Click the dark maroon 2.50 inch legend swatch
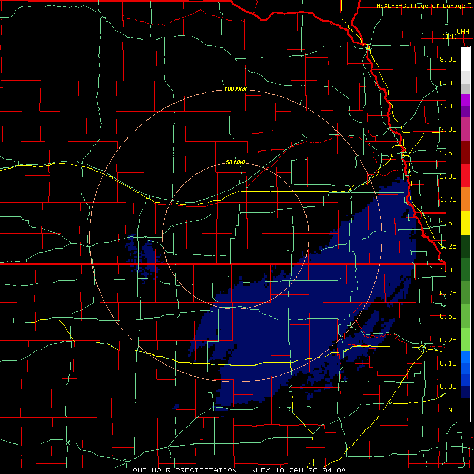The image size is (474, 474). (x=465, y=153)
